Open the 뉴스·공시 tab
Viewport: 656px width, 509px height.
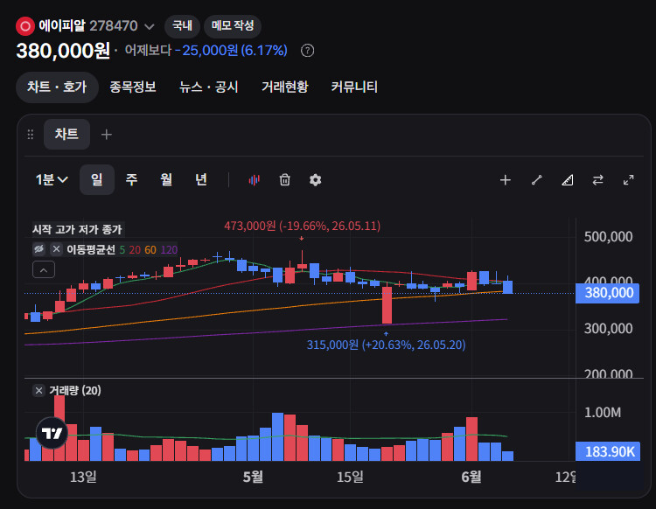[x=208, y=87]
